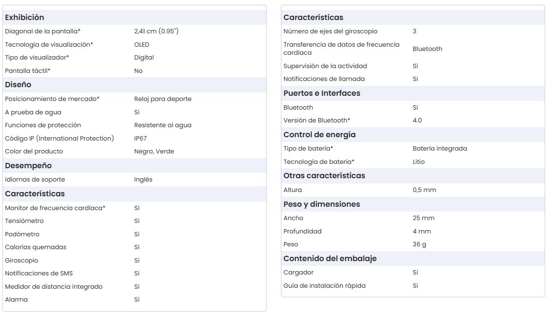Image resolution: width=548 pixels, height=314 pixels.
Task: Click the Otras características section header
Action: pos(324,176)
